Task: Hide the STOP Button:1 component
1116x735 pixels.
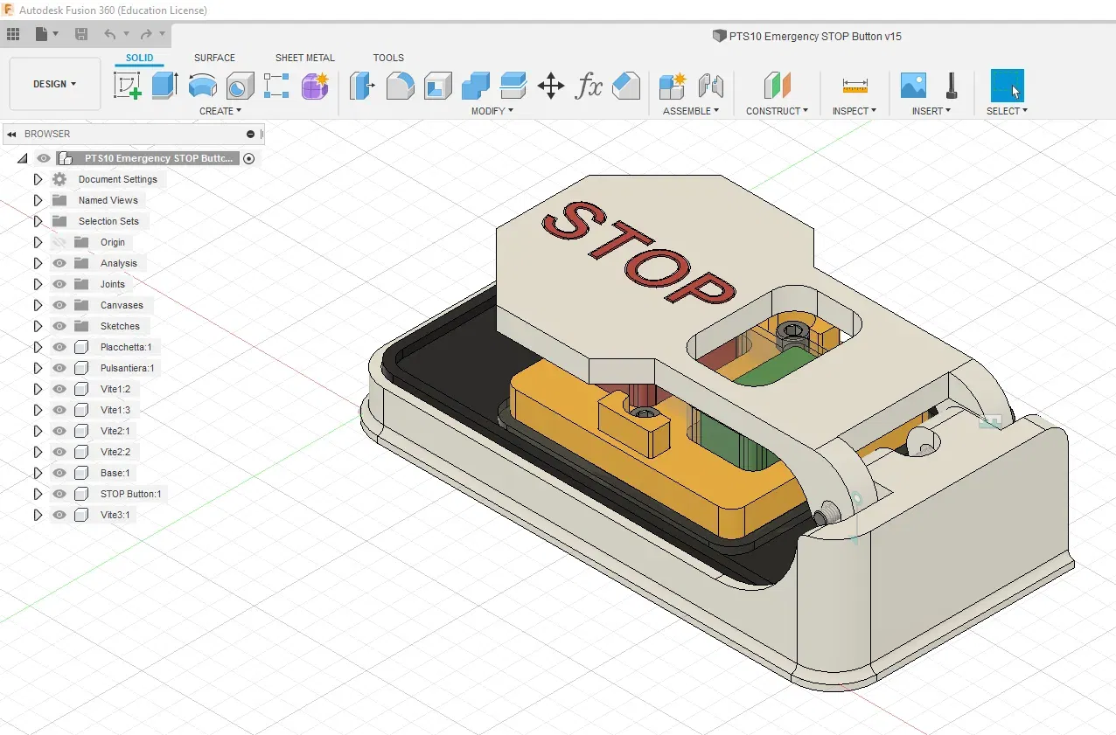Action: [59, 494]
